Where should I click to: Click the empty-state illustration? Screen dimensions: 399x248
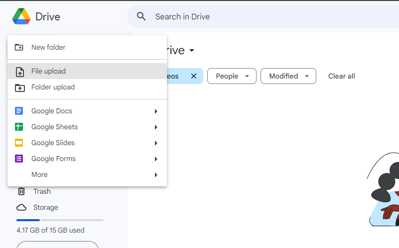[383, 189]
